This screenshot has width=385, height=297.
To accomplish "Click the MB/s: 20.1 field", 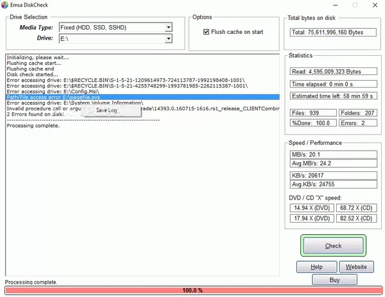I will coord(333,155).
